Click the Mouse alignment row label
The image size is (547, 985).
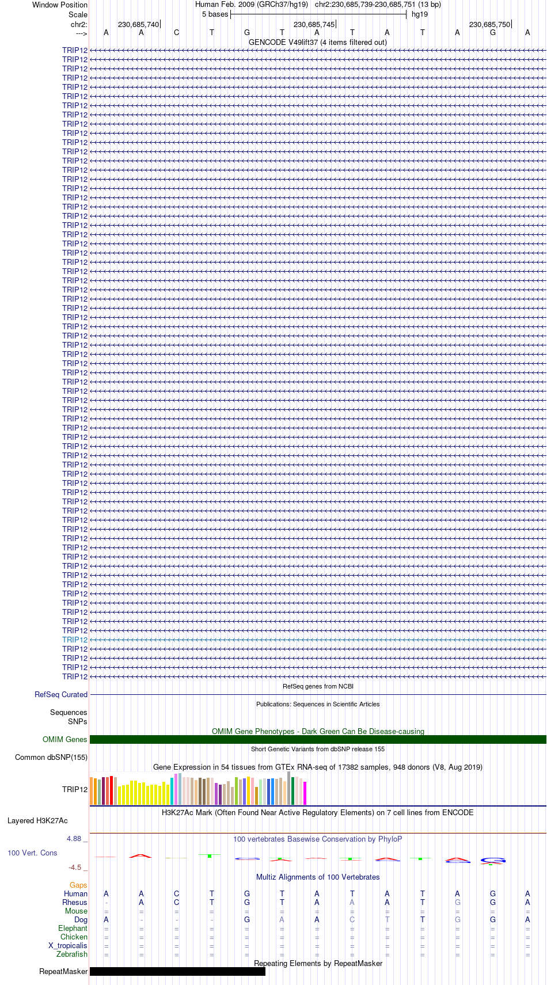click(77, 911)
